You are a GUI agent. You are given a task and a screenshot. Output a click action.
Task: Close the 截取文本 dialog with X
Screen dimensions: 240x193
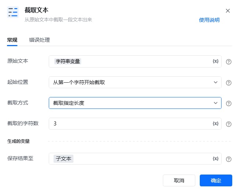(x=228, y=11)
